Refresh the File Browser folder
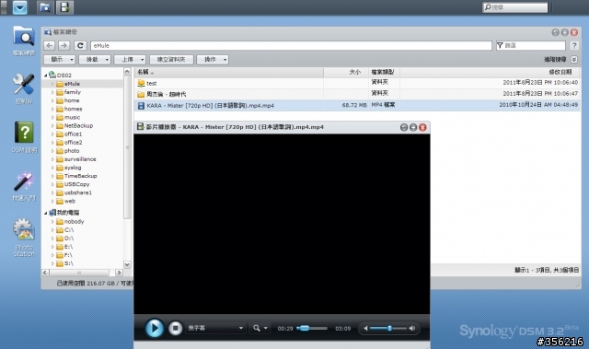 pos(80,45)
